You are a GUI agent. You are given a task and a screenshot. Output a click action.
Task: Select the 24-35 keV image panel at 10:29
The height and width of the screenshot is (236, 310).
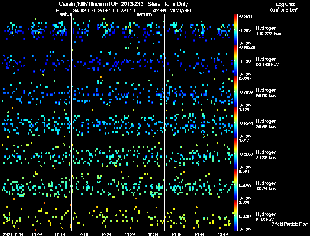[130, 154]
